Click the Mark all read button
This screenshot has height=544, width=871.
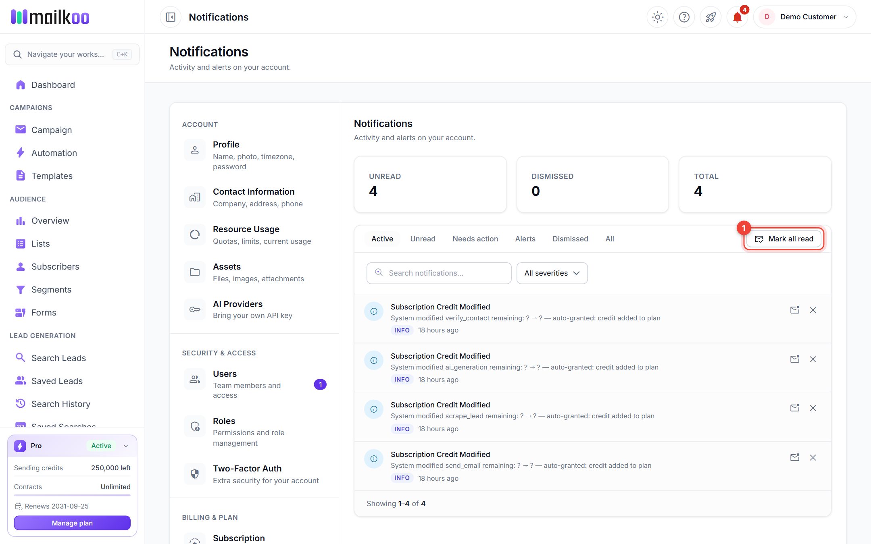point(783,239)
